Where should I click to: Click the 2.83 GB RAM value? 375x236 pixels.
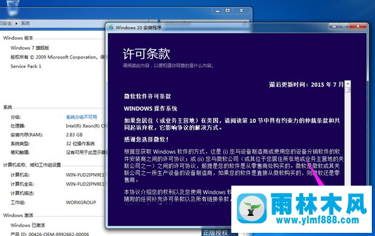(74, 135)
